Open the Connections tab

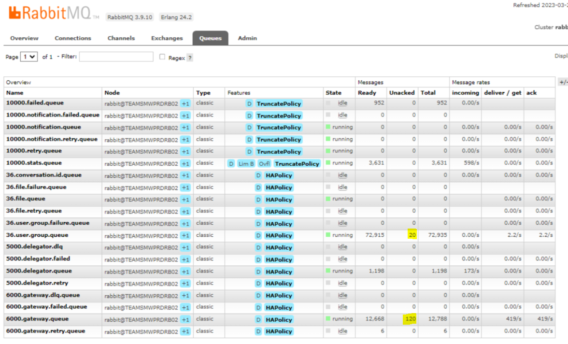pyautogui.click(x=73, y=38)
